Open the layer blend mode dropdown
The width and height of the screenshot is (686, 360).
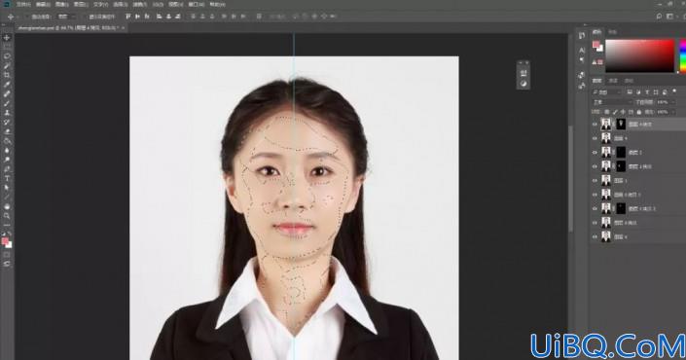[612, 102]
